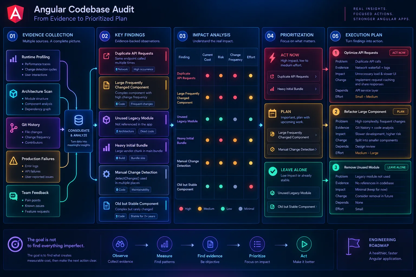This screenshot has width=416, height=277.
Task: Click the Act Now lightning bolt icon
Action: 272,58
